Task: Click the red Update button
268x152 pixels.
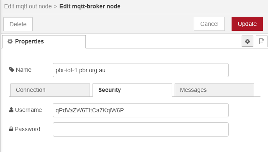Action: (x=247, y=24)
